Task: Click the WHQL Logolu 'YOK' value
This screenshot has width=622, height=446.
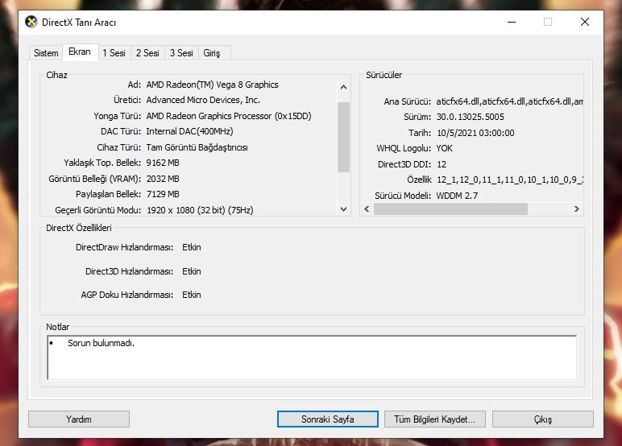Action: pyautogui.click(x=444, y=148)
